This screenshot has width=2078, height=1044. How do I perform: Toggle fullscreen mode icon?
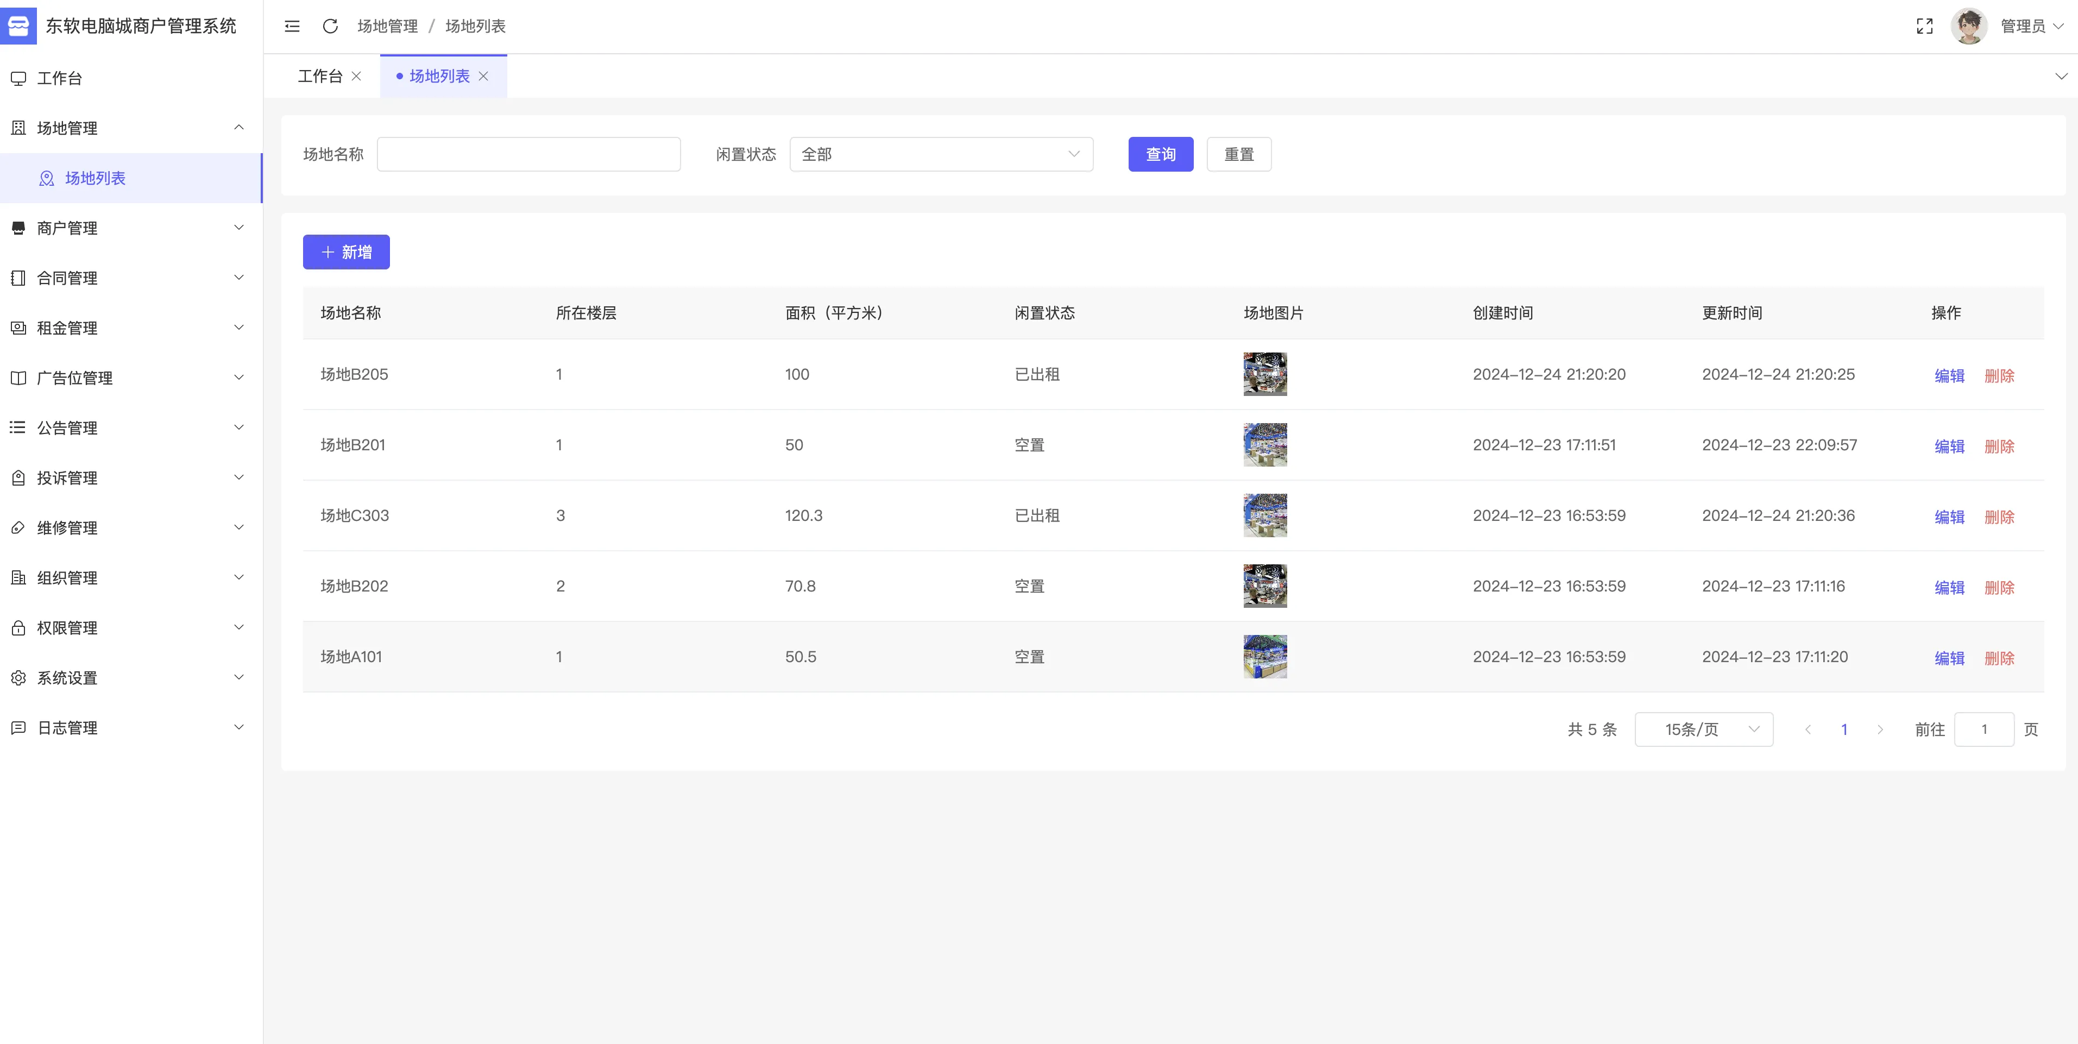pyautogui.click(x=1924, y=27)
